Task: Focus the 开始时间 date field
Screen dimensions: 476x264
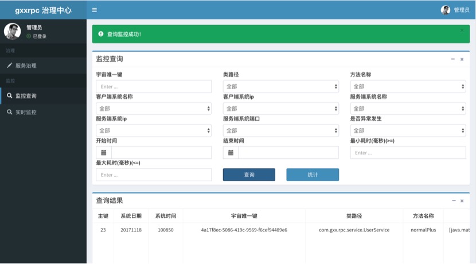Action: (162, 153)
